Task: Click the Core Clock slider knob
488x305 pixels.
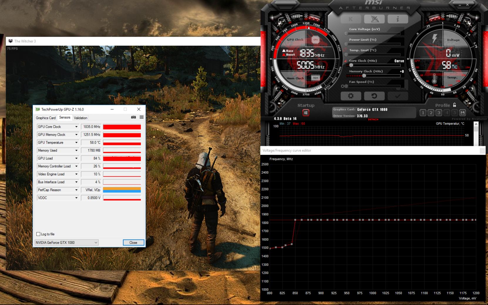Action: (351, 65)
